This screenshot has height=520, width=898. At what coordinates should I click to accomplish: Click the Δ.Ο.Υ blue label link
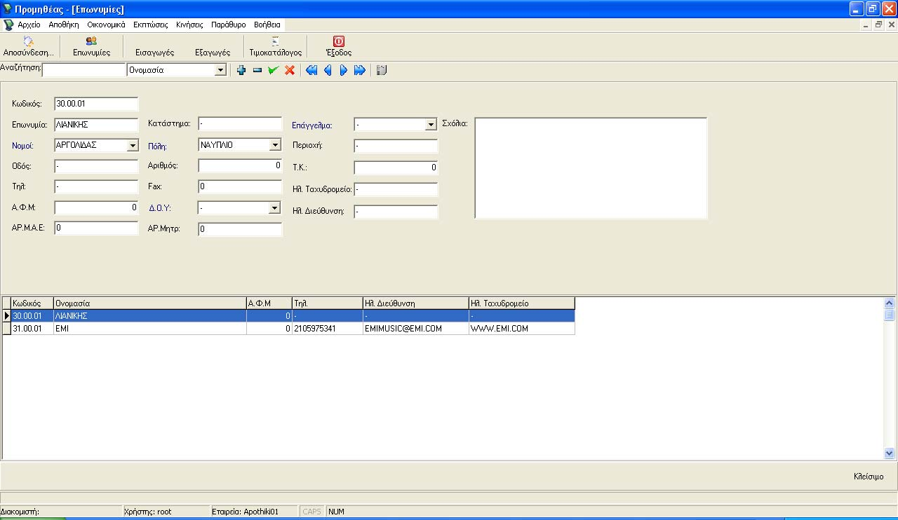[x=159, y=208]
